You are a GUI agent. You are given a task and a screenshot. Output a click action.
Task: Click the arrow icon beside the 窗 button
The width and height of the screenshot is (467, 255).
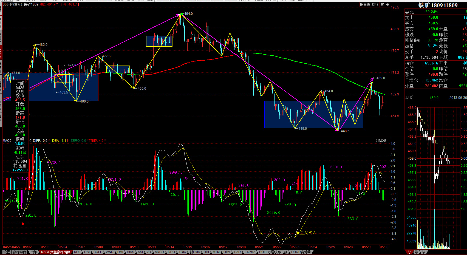click(387, 5)
